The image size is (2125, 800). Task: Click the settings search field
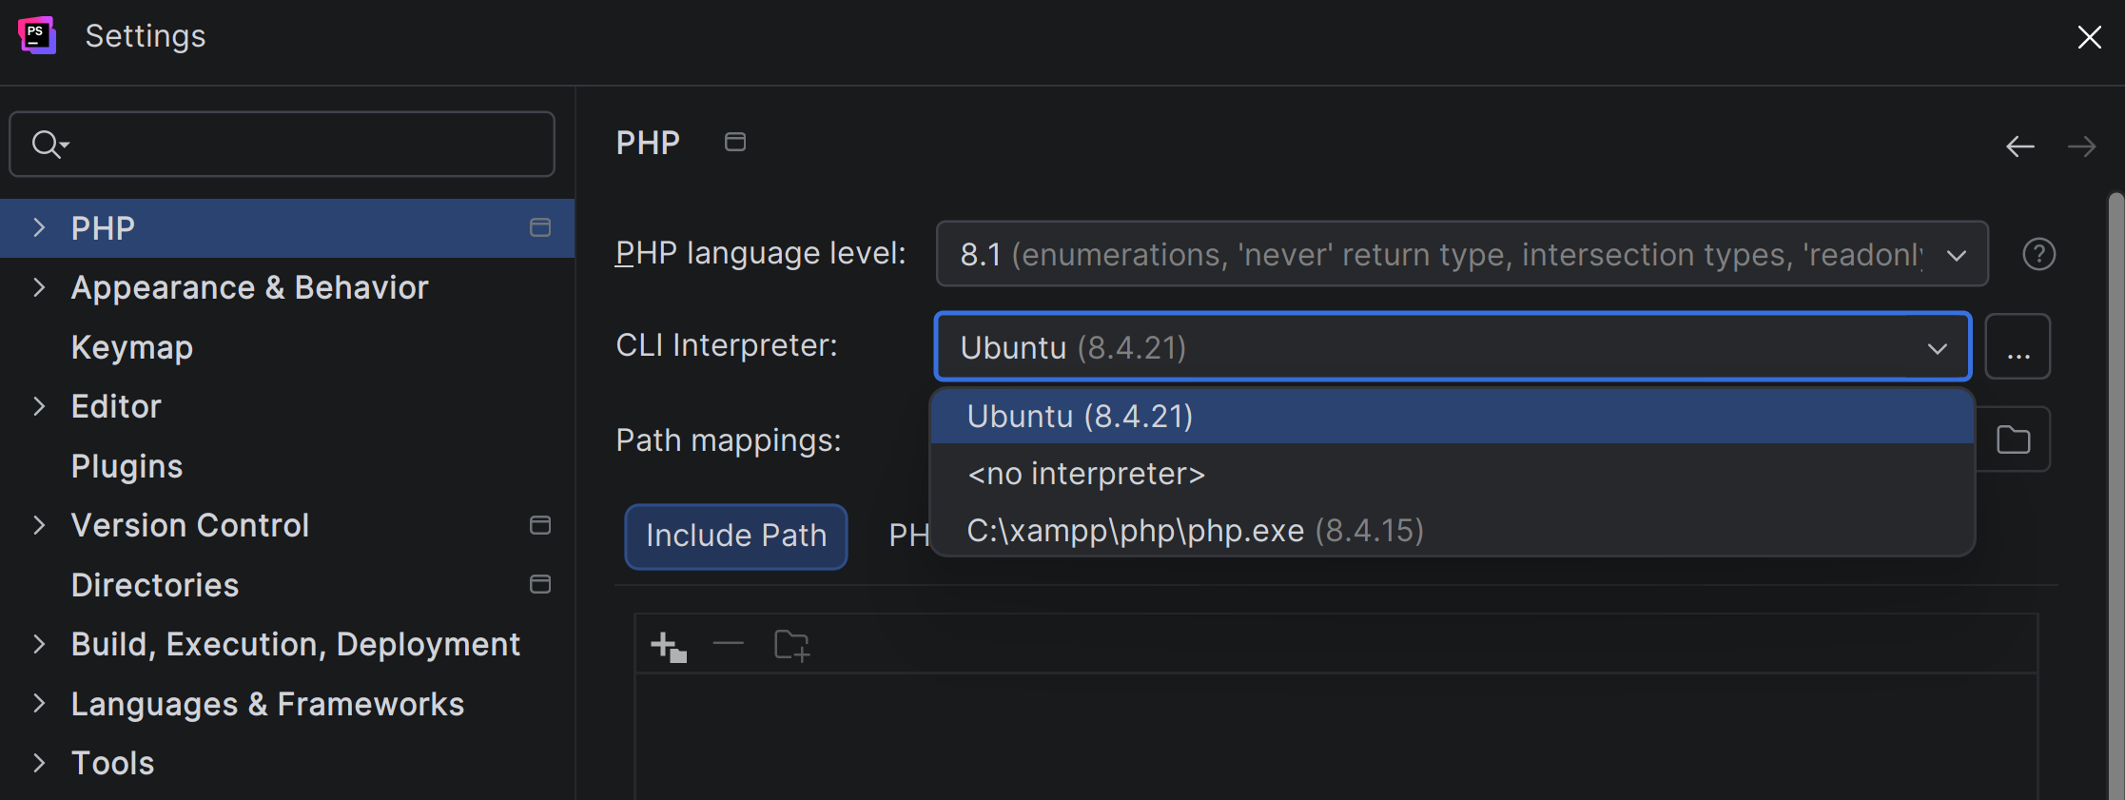tap(282, 144)
